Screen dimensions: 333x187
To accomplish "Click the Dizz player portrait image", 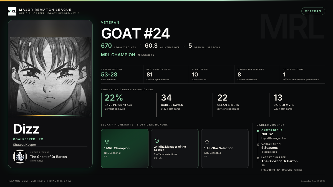I will point(50,76).
